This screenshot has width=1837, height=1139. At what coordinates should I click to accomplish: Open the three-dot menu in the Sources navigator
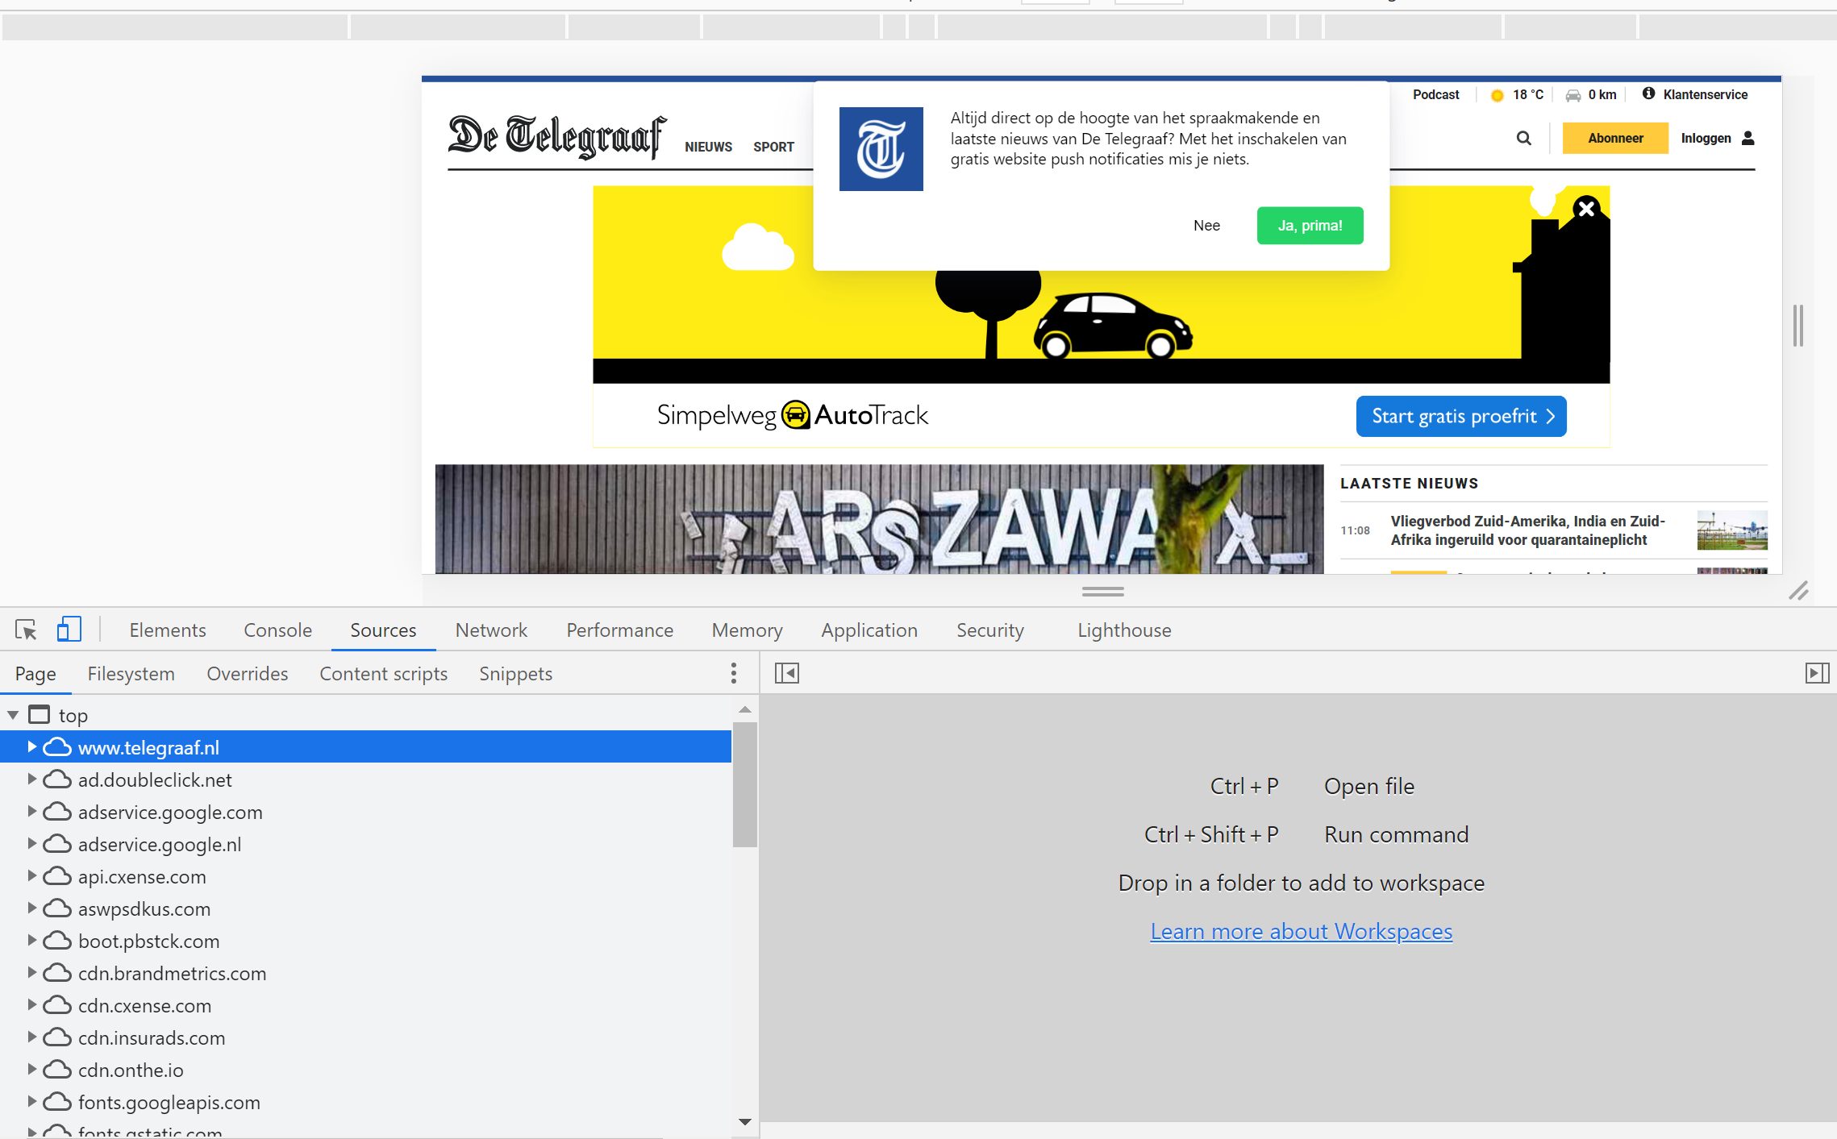pyautogui.click(x=733, y=673)
